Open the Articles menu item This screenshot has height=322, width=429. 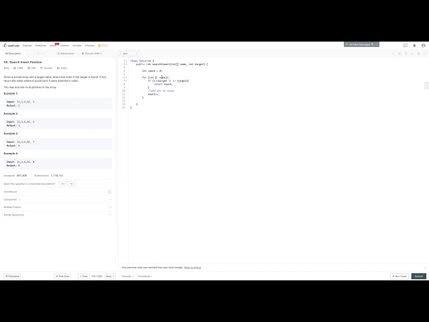[x=77, y=46]
